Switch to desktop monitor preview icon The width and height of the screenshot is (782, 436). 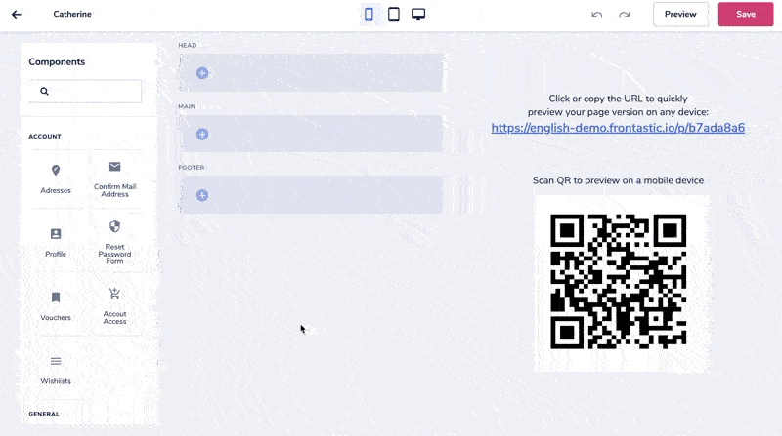(x=418, y=15)
